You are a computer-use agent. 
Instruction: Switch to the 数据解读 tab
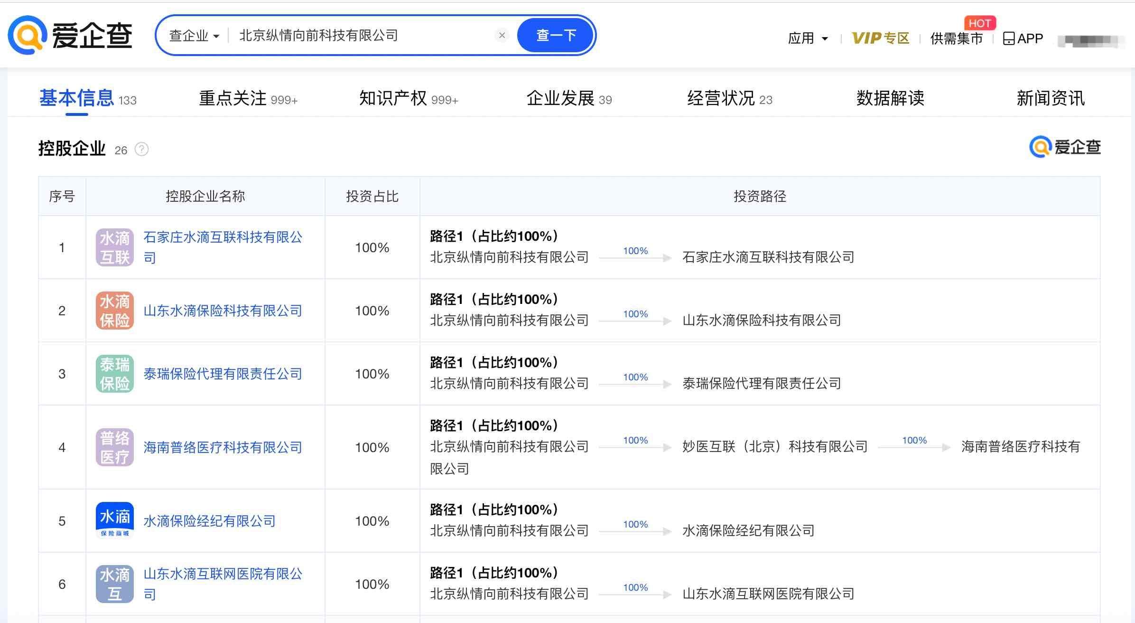tap(891, 99)
